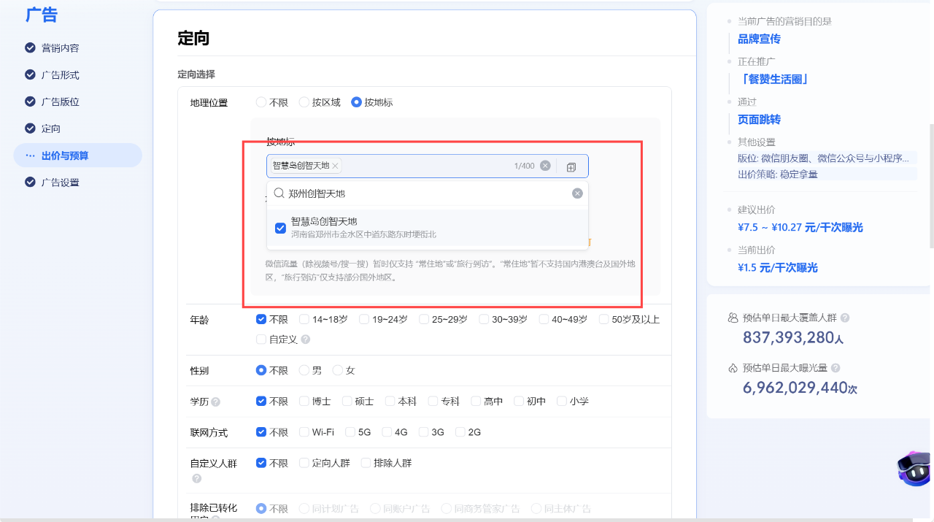
Task: Click help icon beside 预估单日最大曝光量
Action: (x=835, y=369)
